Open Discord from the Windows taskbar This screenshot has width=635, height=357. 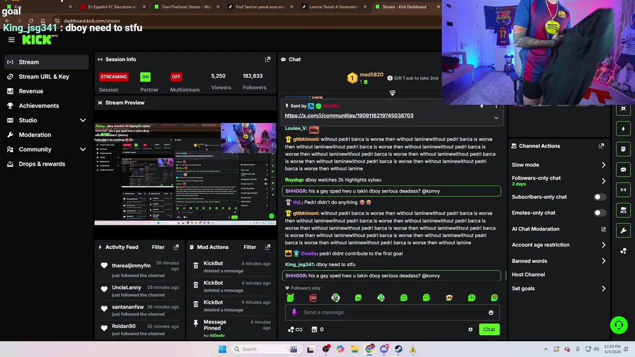point(384,349)
